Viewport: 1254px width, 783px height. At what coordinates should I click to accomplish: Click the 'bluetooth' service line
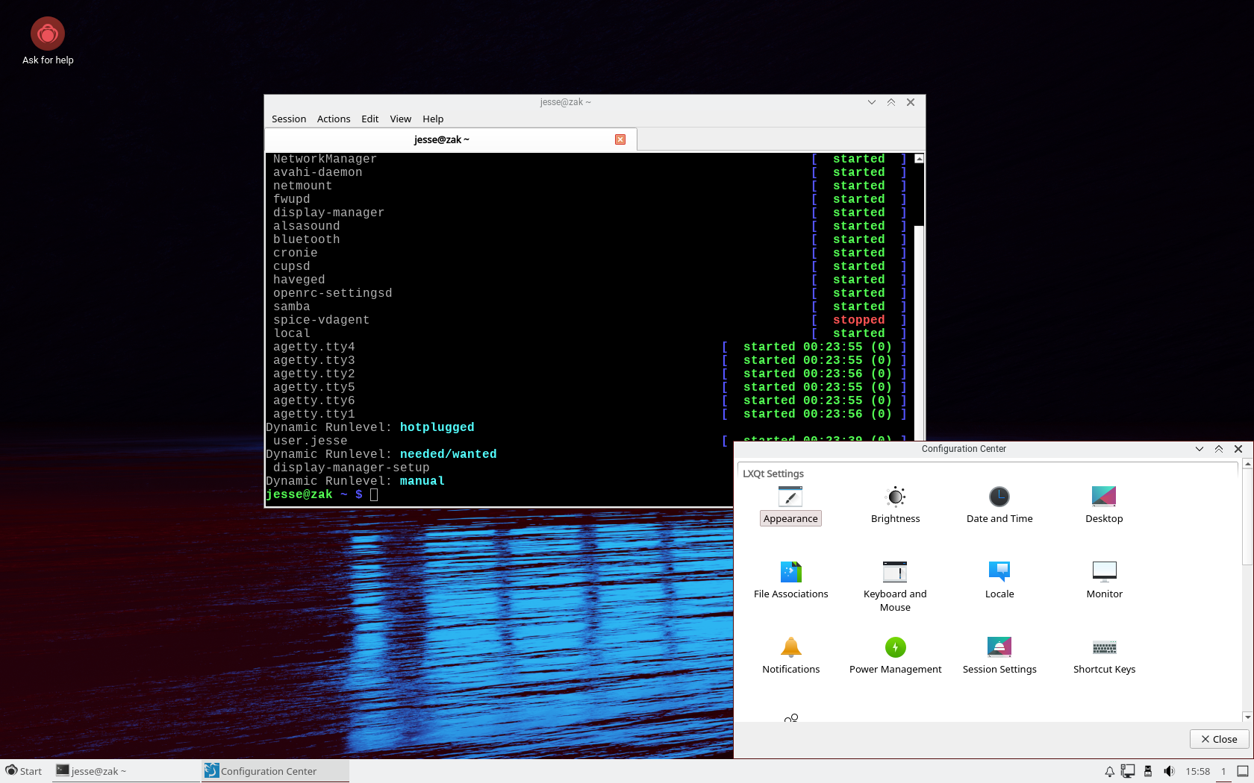[x=306, y=239]
